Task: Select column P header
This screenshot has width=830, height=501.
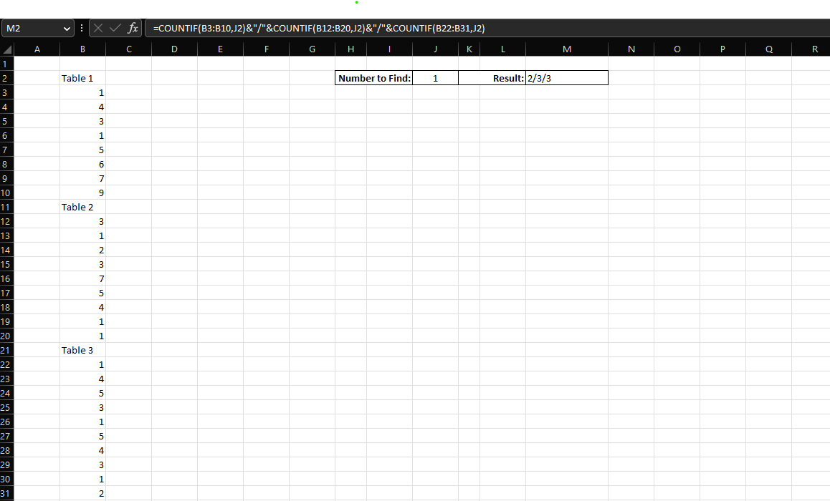Action: click(x=722, y=49)
